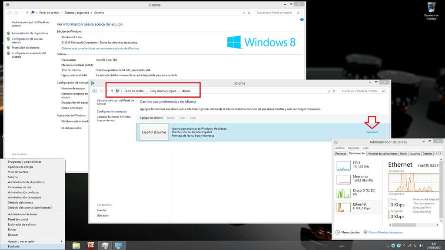The width and height of the screenshot is (445, 250).
Task: Click search magnifier in Sistema window
Action: [298, 13]
